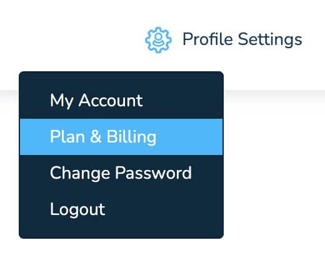Open the Change Password page
The height and width of the screenshot is (270, 325).
coord(121,173)
